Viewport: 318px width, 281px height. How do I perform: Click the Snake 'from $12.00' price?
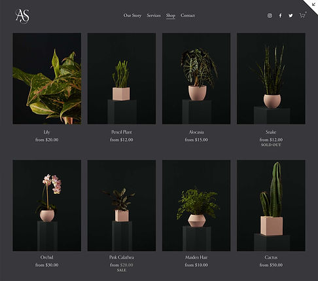click(271, 140)
